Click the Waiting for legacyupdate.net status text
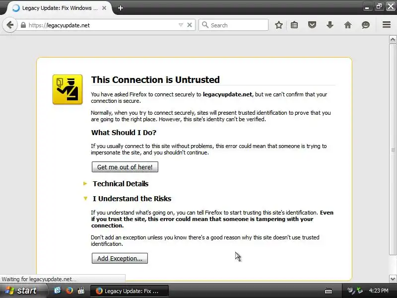This screenshot has height=298, width=397. coord(39,279)
